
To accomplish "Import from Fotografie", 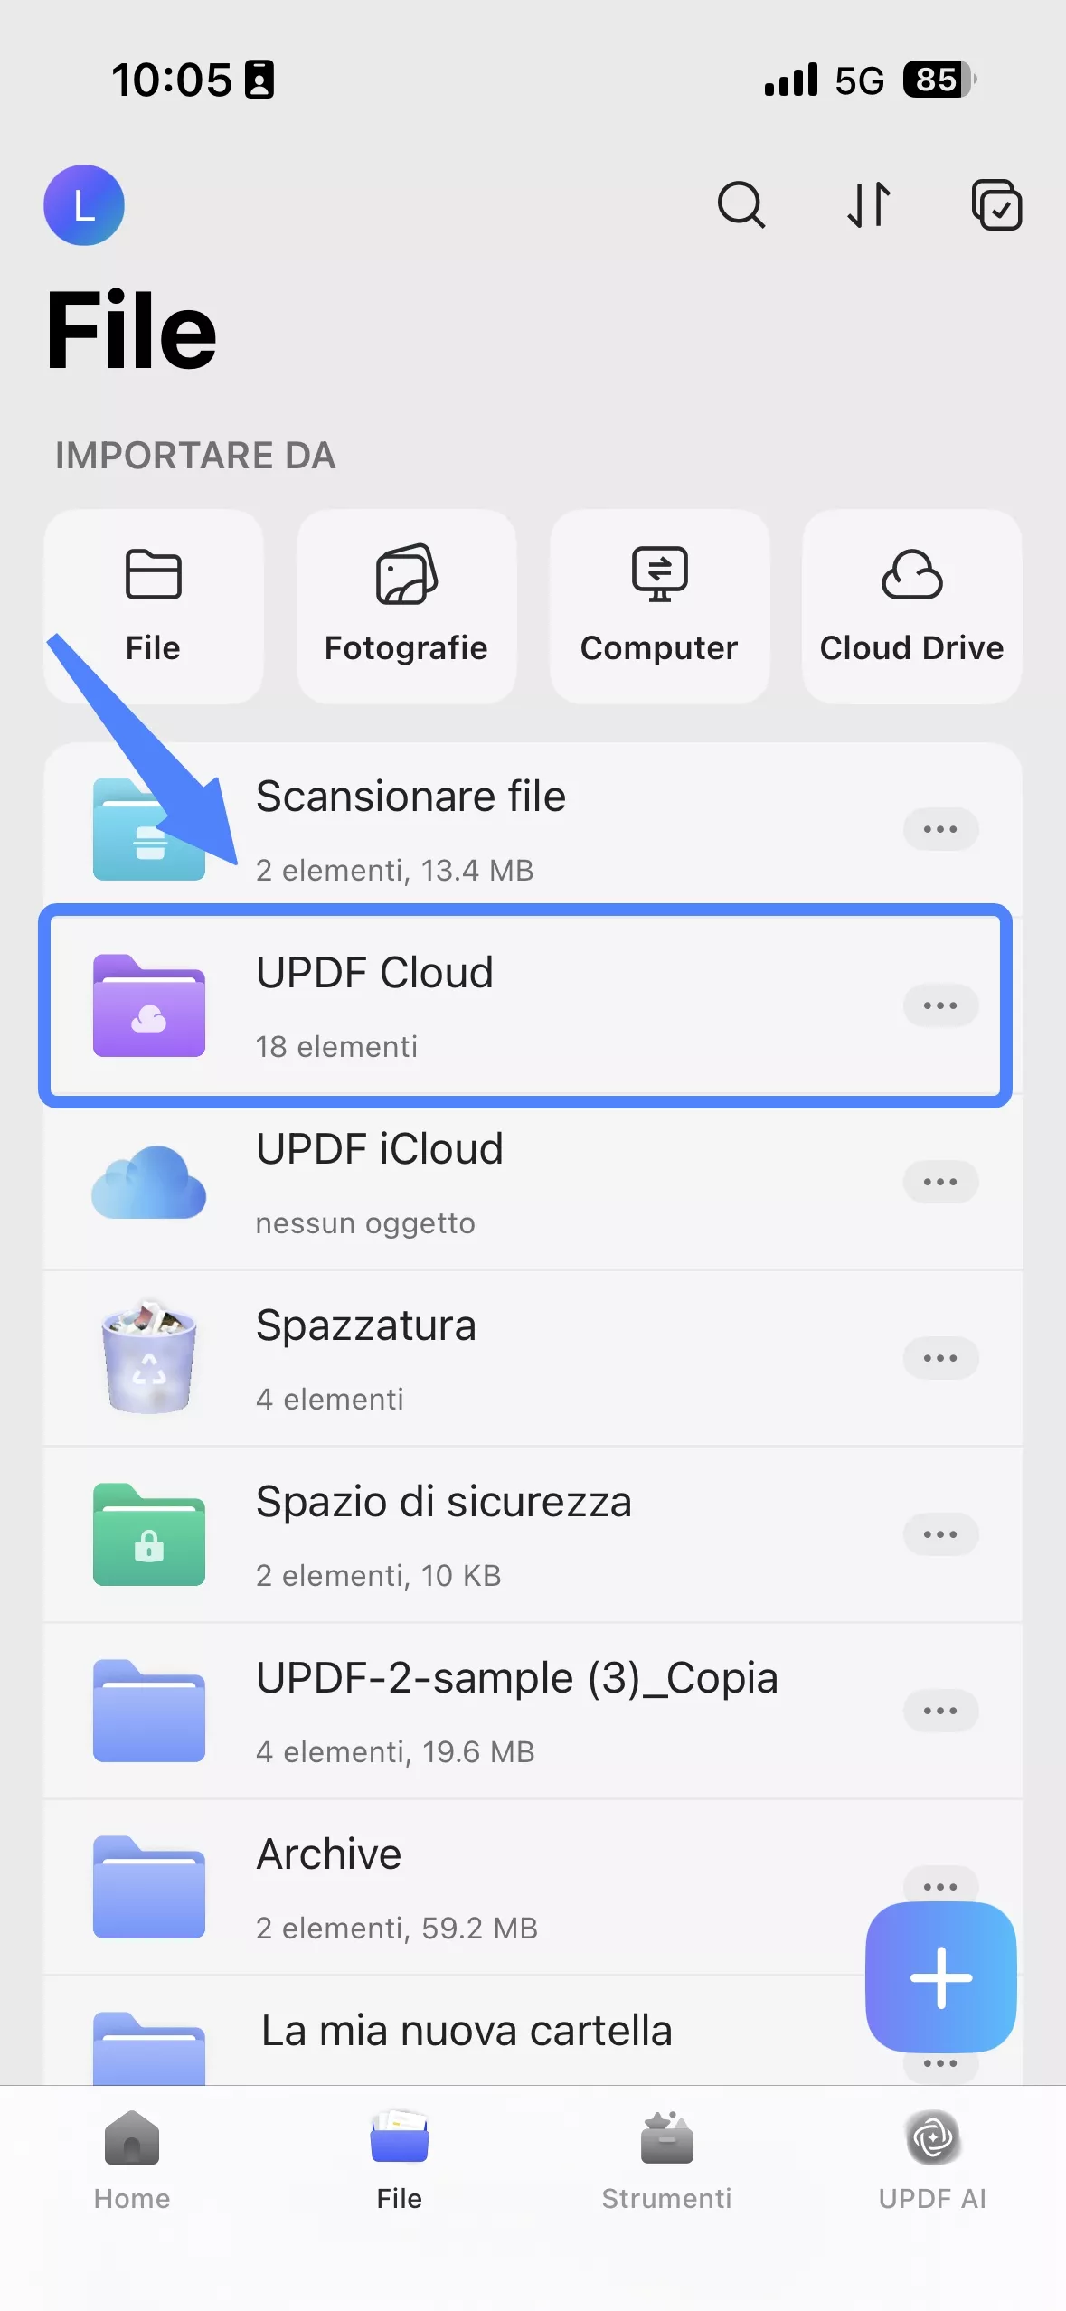I will (x=405, y=604).
